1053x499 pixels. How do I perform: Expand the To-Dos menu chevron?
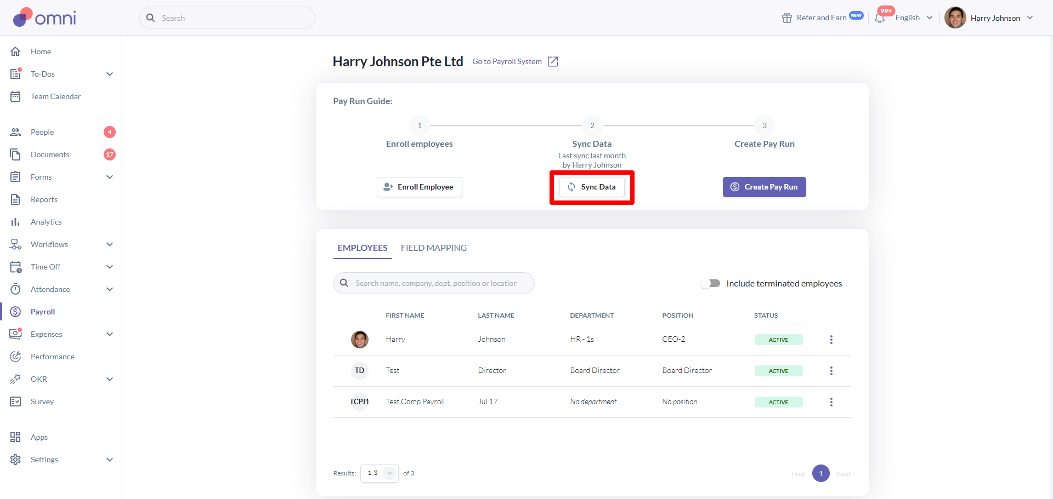click(x=110, y=74)
